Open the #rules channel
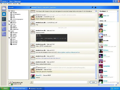The height and width of the screenshot is (90, 120). (13, 16)
